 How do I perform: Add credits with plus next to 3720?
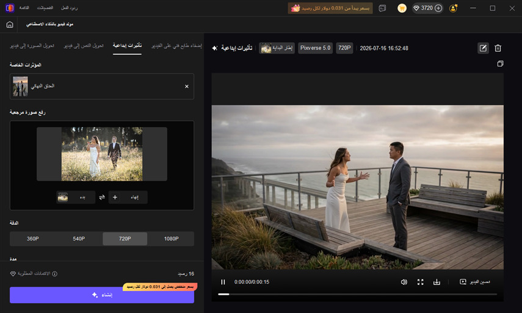click(x=438, y=8)
